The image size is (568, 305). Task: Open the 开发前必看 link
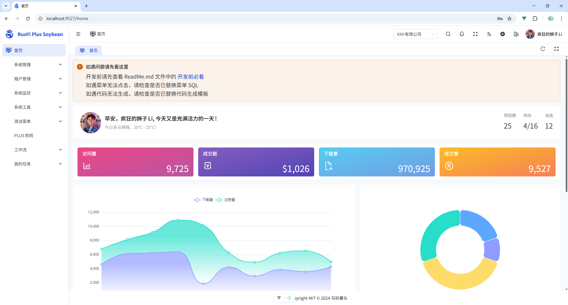point(191,77)
